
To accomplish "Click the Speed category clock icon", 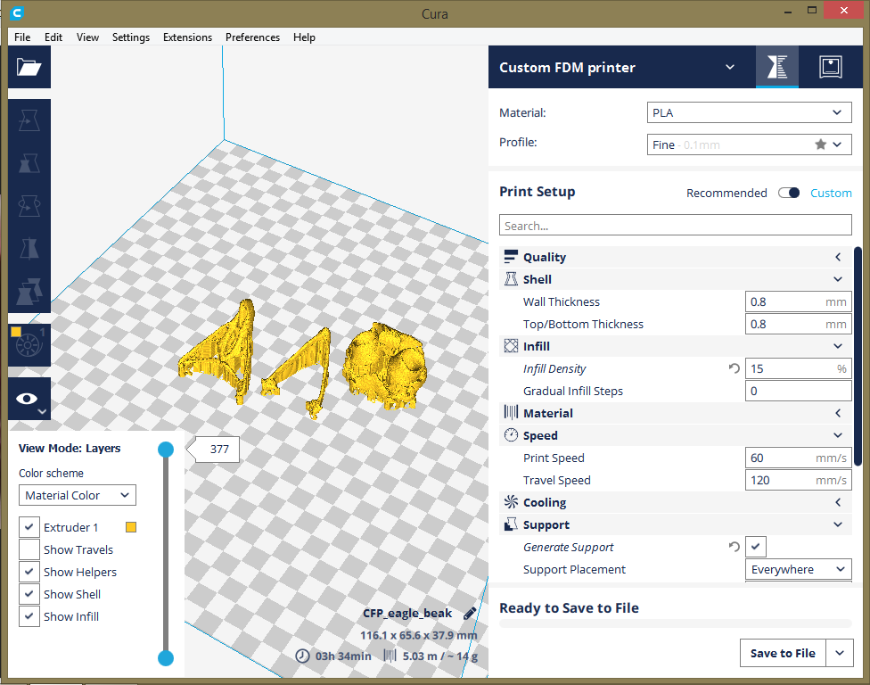I will click(511, 434).
